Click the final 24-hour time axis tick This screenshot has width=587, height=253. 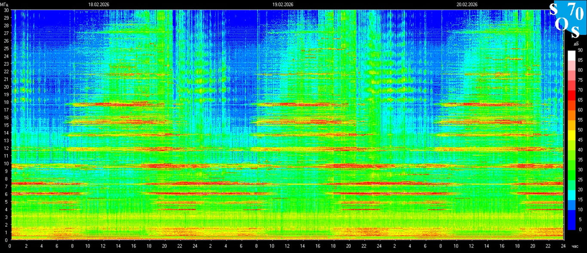(x=563, y=247)
